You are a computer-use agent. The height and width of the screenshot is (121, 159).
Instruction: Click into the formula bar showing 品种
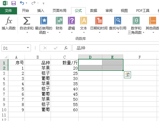point(116,48)
